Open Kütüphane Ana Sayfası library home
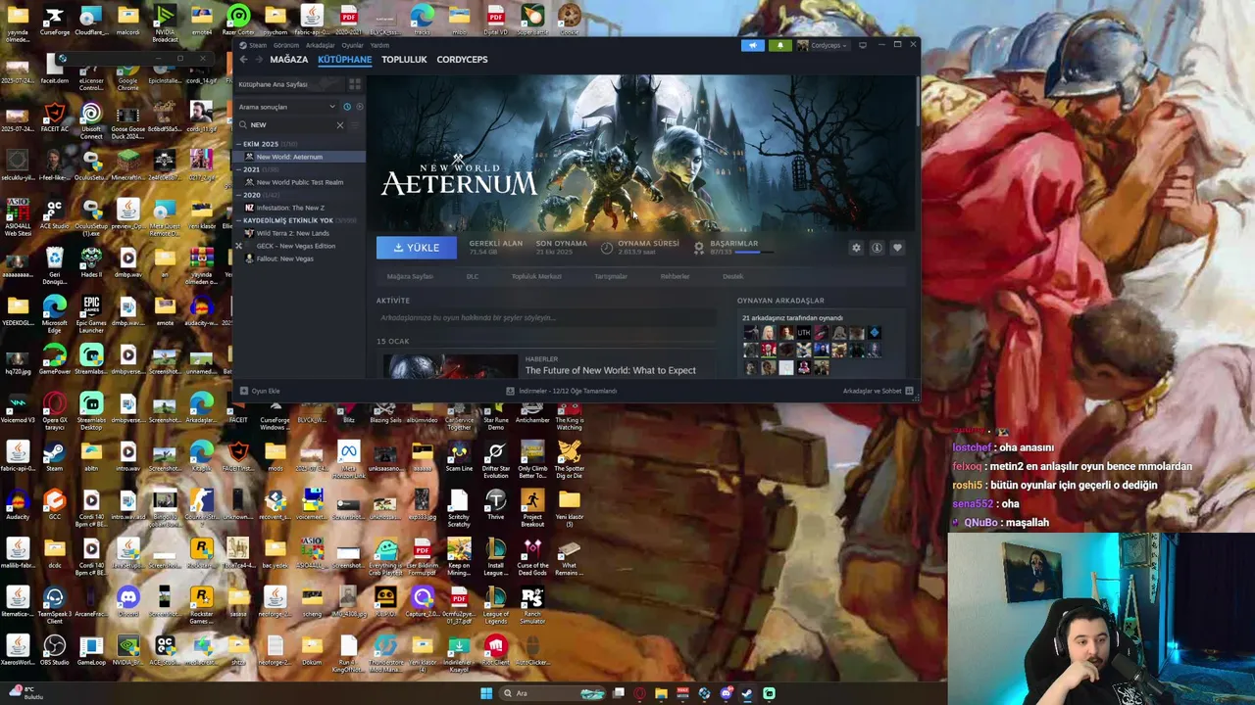 [290, 84]
